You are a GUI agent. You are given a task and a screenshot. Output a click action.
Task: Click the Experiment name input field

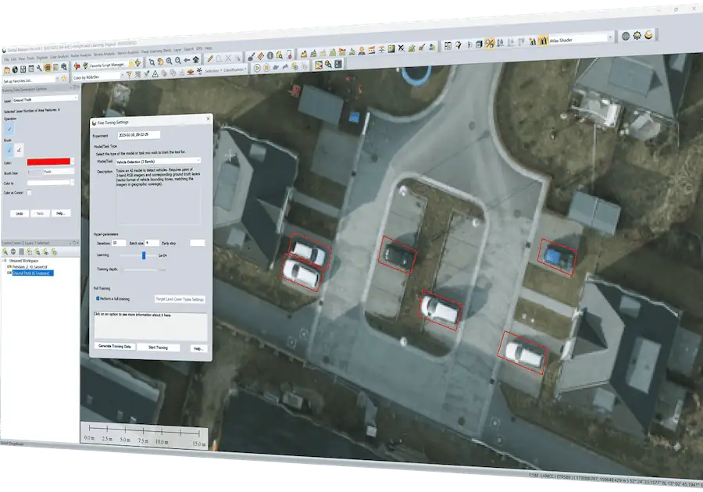(138, 134)
